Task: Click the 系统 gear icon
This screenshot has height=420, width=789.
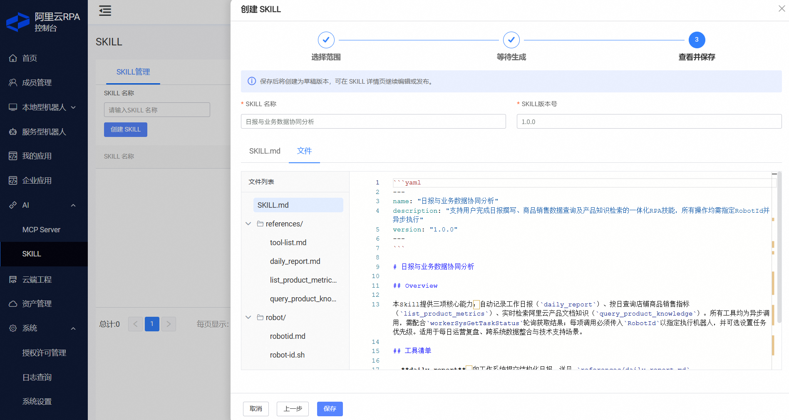Action: pyautogui.click(x=13, y=328)
